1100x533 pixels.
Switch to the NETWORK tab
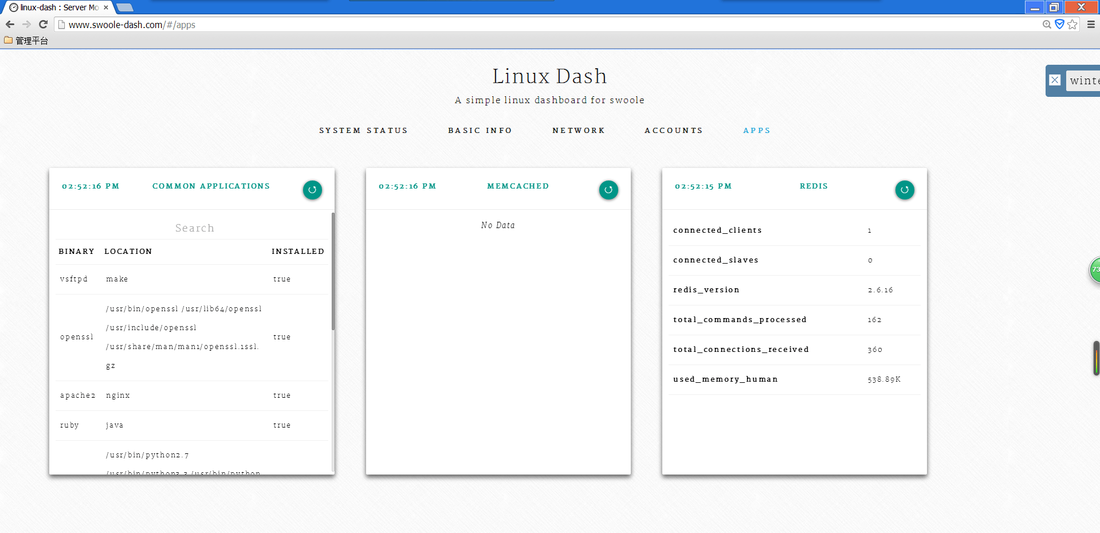click(x=579, y=130)
